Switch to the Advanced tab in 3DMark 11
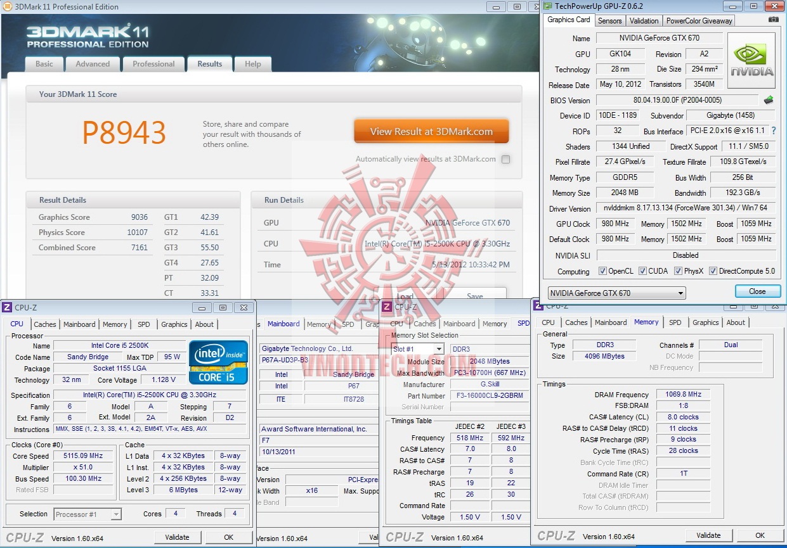Screen dimensions: 787x548 coord(93,64)
